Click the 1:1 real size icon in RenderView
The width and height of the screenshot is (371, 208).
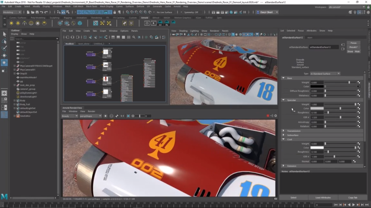click(122, 116)
